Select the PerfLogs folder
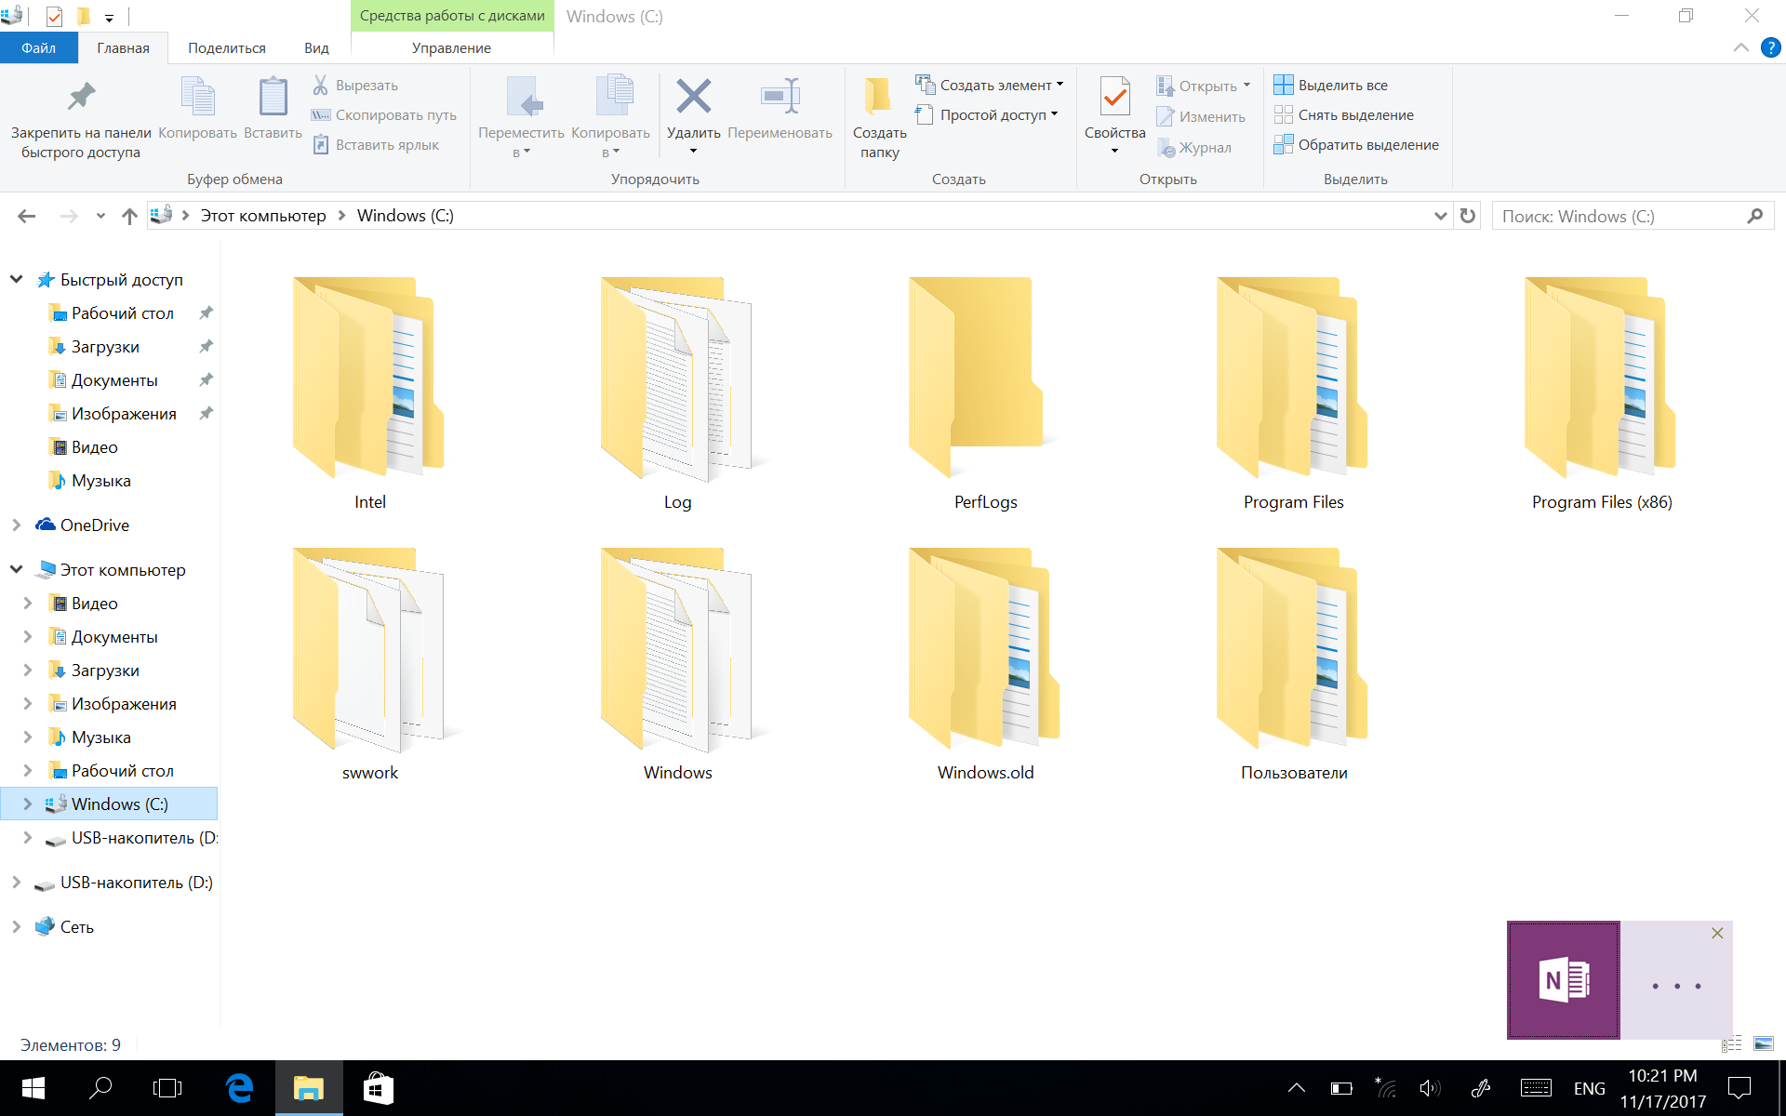This screenshot has width=1786, height=1116. point(985,393)
